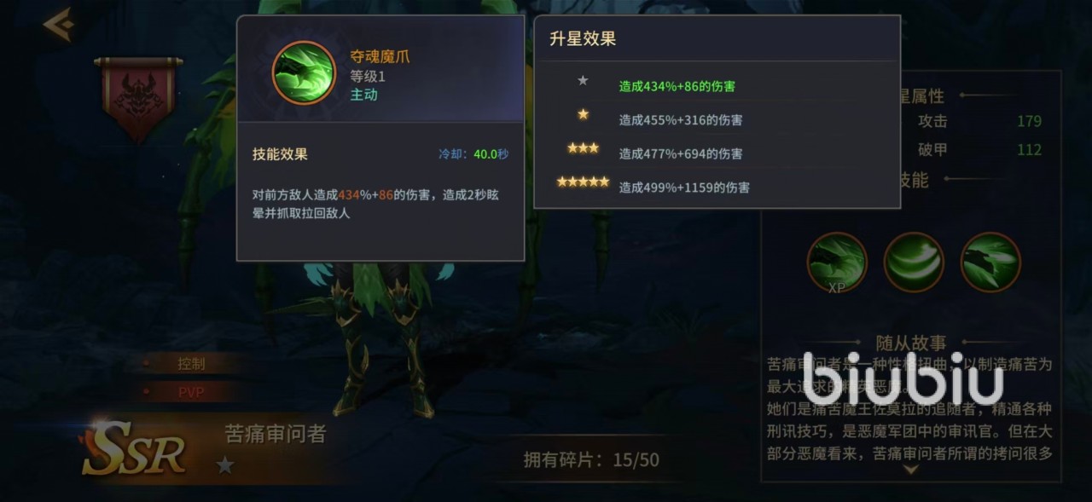Expand the follower story with down chevron

(910, 469)
